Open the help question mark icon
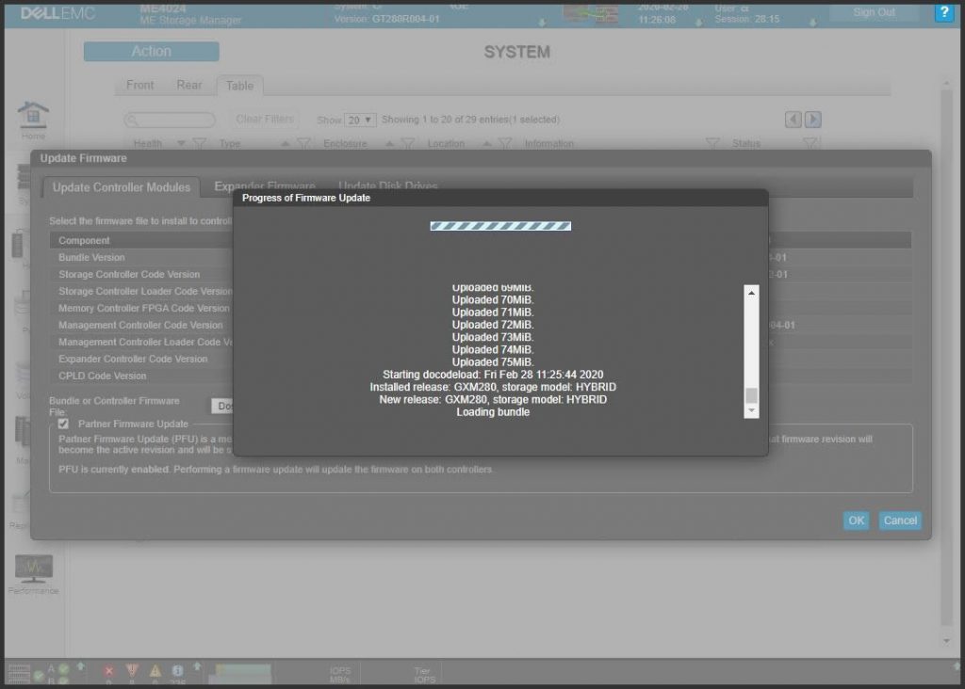The width and height of the screenshot is (965, 689). click(x=943, y=12)
